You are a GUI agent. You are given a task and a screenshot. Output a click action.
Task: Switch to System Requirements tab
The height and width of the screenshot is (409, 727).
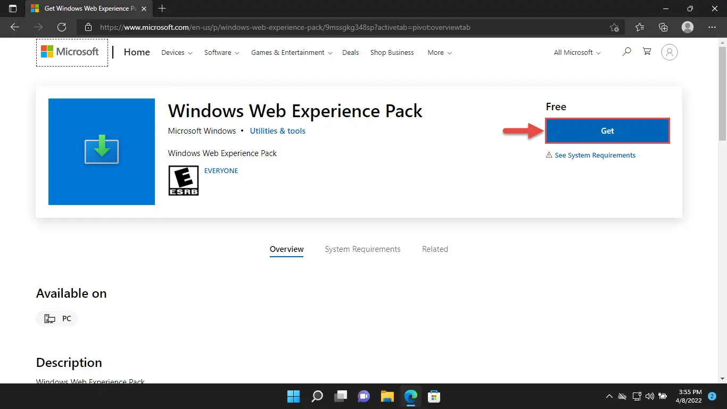363,249
